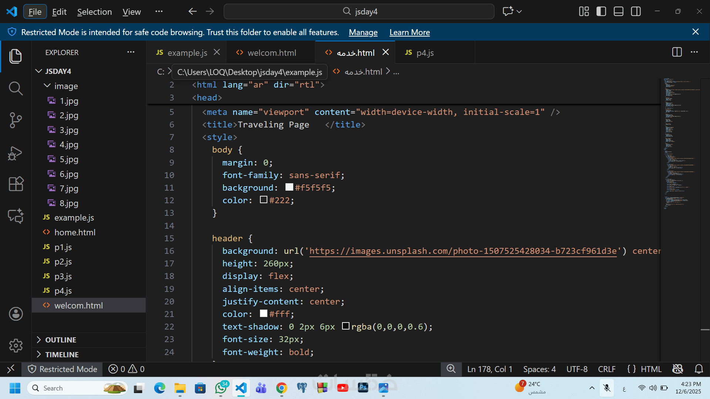Click the #f5f5f5 background color swatch

289,187
